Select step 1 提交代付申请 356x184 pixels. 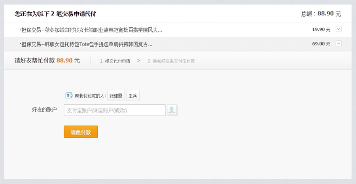(115, 61)
